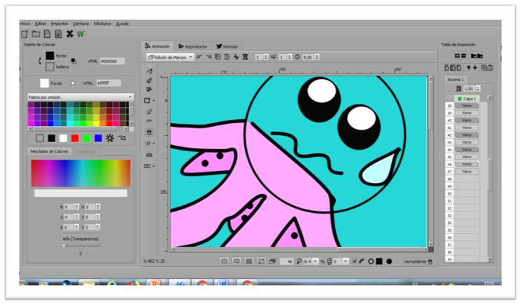Select the camera-shaped tool in the left toolbar

(149, 155)
